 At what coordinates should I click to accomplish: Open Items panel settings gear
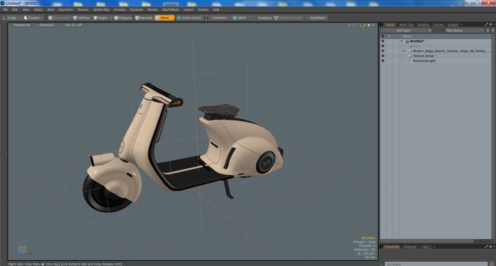pos(491,25)
